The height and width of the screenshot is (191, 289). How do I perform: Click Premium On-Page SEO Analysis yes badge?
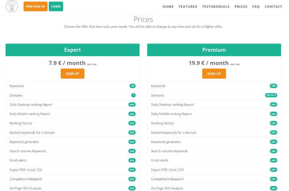(273, 188)
